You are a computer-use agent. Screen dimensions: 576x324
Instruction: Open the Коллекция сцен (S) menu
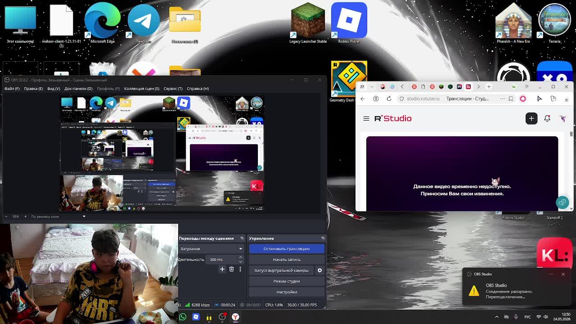point(142,89)
